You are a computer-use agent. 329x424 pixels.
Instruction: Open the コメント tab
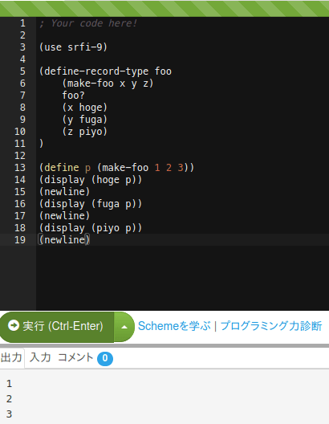[x=75, y=357]
